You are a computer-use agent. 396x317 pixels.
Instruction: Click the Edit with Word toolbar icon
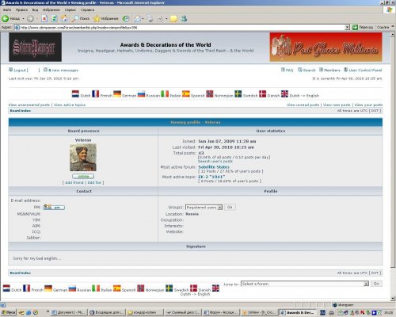[x=160, y=19]
